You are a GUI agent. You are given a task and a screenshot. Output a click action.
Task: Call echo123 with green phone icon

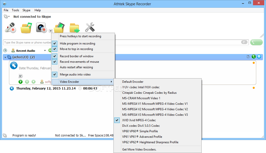pyautogui.click(x=254, y=56)
